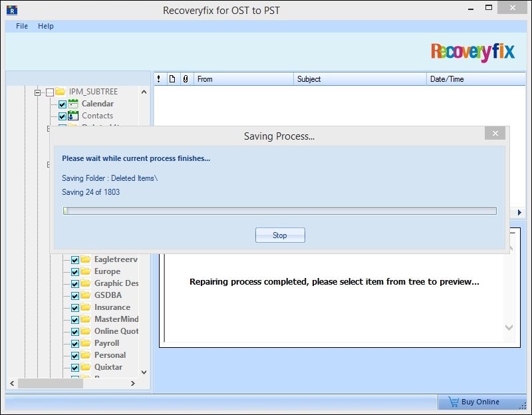Uncheck the MasterMind folder checkbox
Image resolution: width=532 pixels, height=415 pixels.
click(x=75, y=320)
